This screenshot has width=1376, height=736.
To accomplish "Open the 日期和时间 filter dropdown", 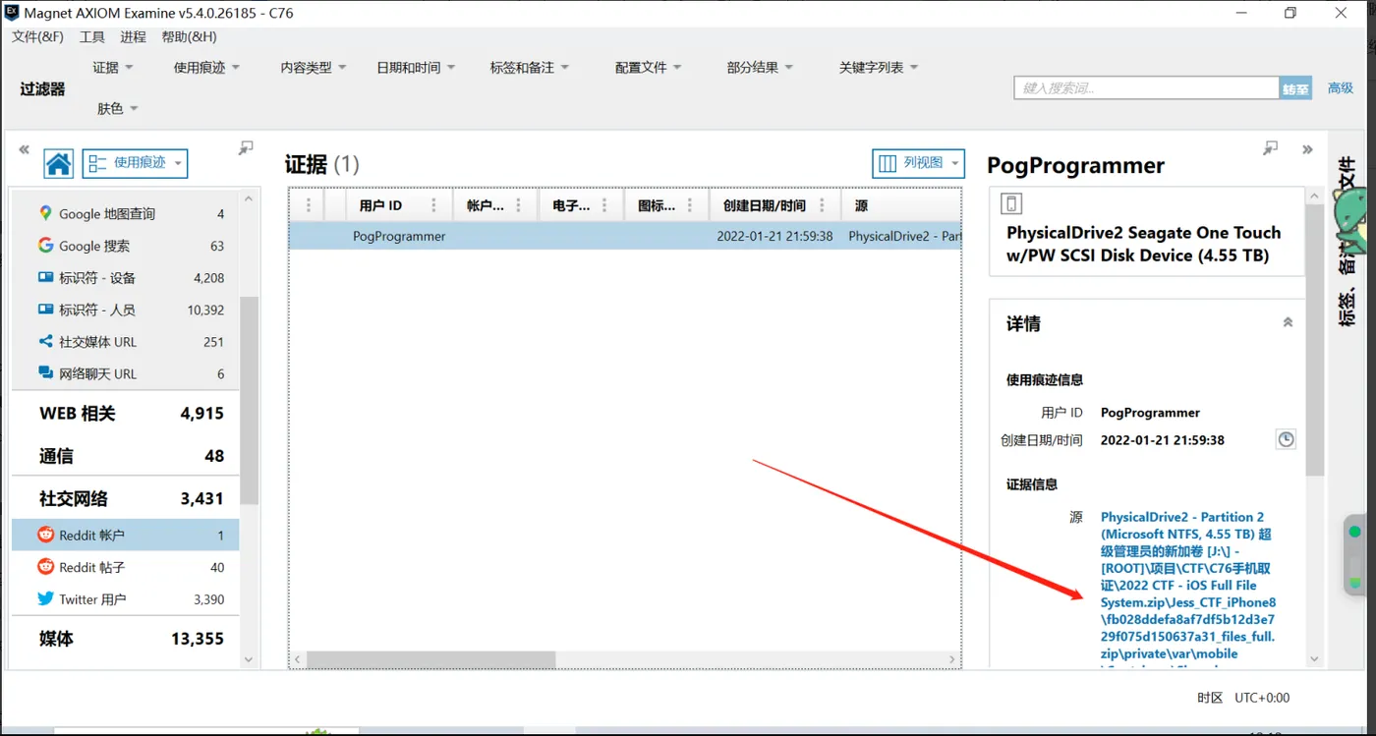I will pyautogui.click(x=416, y=68).
